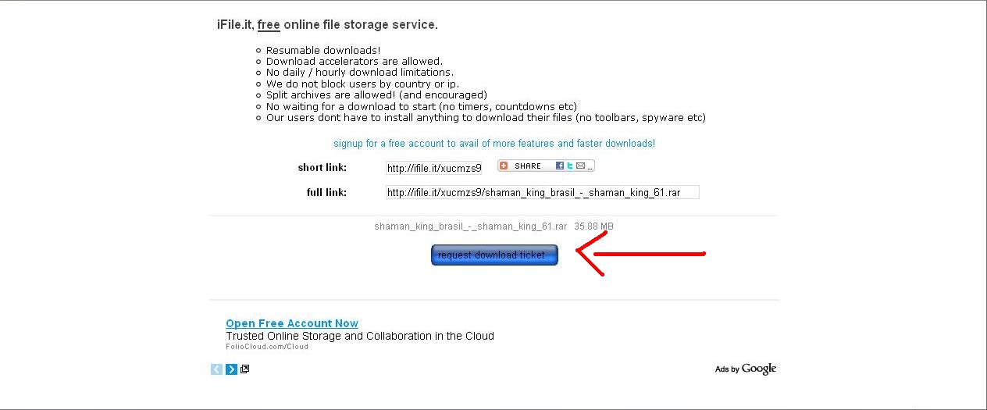Viewport: 987px width, 410px height.
Task: Click the ad pop-out window icon
Action: coord(244,369)
